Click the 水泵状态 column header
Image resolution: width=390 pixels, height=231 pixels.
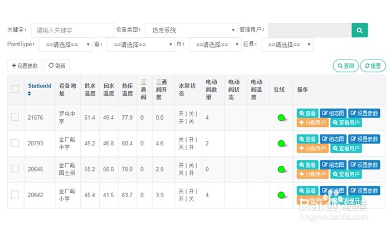coord(187,90)
